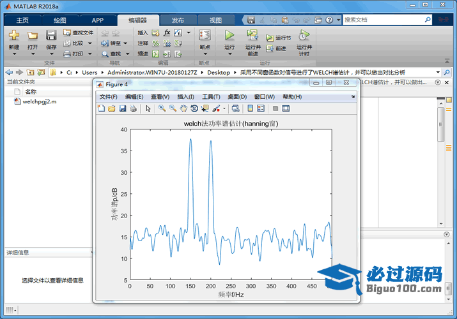Activate the Zoom In tool

(162, 108)
